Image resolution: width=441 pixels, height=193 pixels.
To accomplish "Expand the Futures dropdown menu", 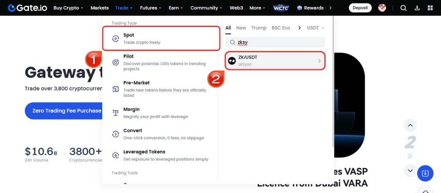I will pyautogui.click(x=151, y=8).
